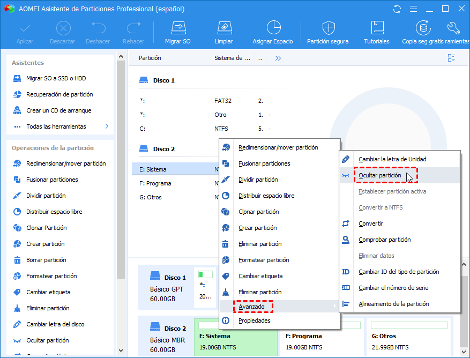Click sidebar scrollbar up arrow

(121, 56)
